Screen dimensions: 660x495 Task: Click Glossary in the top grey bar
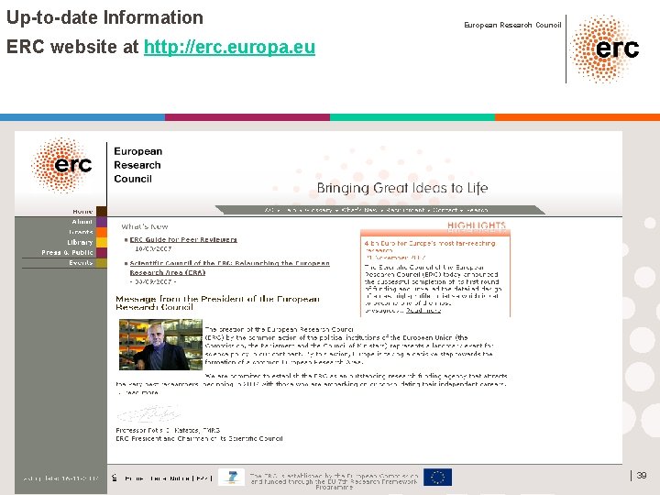[x=318, y=210]
